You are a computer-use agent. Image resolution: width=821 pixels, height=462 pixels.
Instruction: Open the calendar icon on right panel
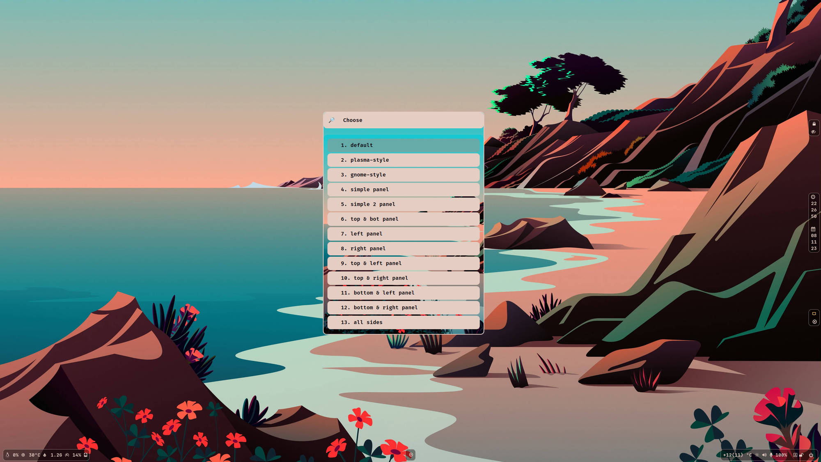coord(813,229)
